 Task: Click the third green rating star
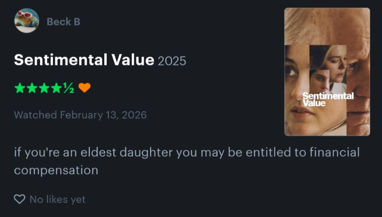44,88
